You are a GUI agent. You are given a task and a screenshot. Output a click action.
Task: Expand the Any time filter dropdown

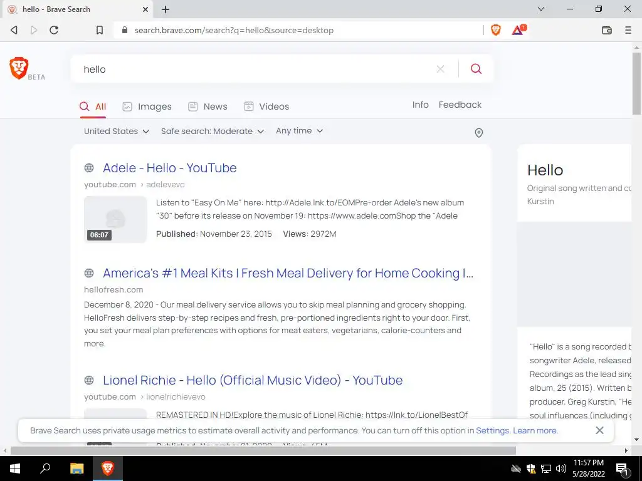click(299, 131)
